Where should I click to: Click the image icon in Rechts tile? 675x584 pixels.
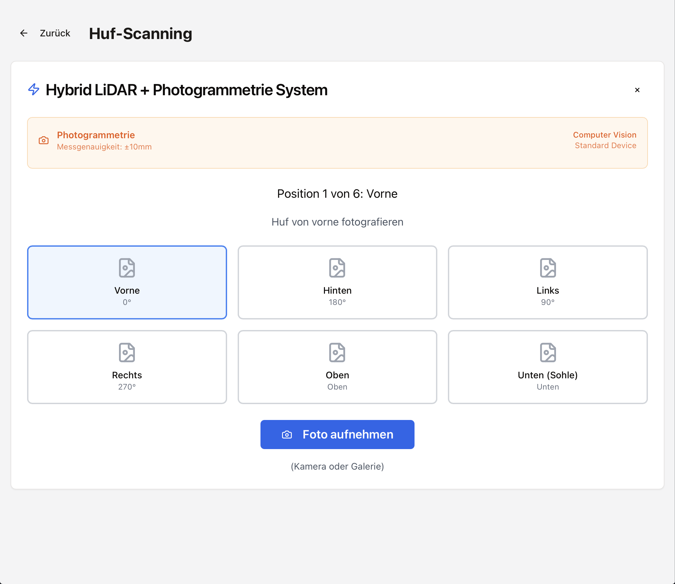click(x=127, y=353)
